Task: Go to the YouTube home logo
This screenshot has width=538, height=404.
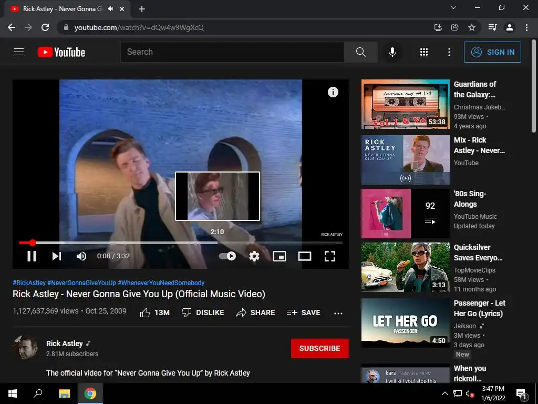Action: click(x=61, y=52)
